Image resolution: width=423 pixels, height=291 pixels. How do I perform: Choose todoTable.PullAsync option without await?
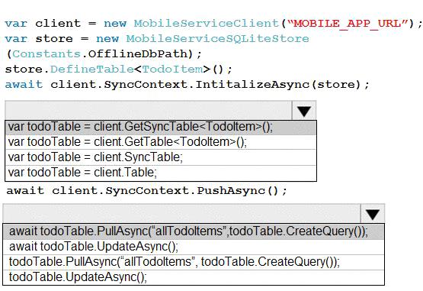[x=194, y=262]
